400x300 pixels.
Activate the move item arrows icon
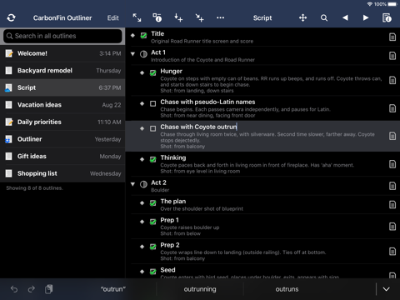point(302,17)
